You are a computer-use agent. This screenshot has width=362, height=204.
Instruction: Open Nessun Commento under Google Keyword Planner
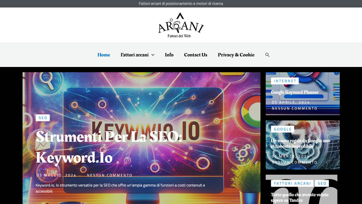[294, 108]
